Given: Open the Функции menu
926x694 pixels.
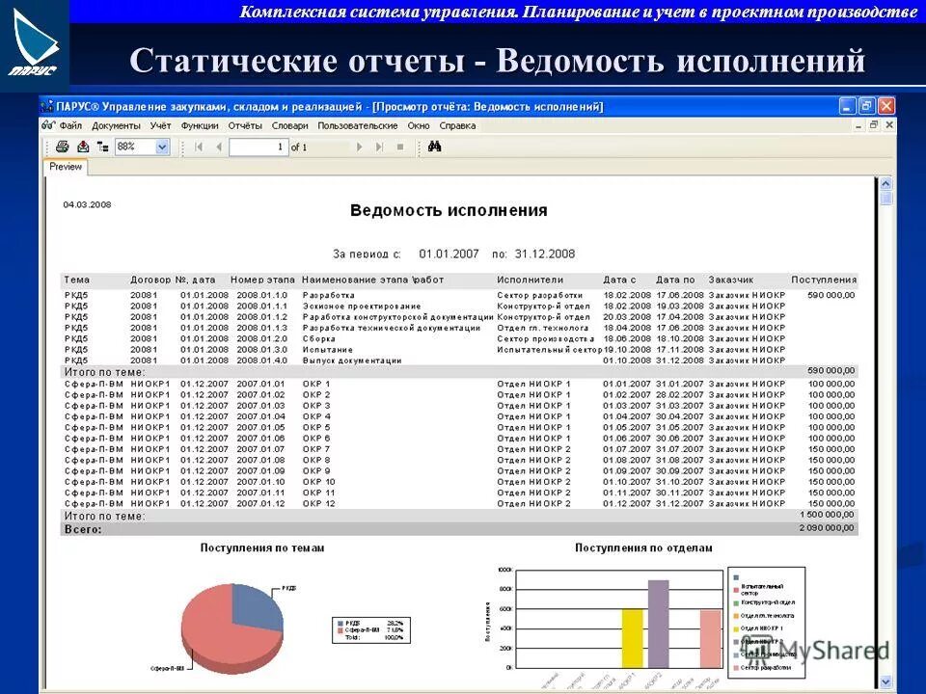Looking at the screenshot, I should pos(200,125).
